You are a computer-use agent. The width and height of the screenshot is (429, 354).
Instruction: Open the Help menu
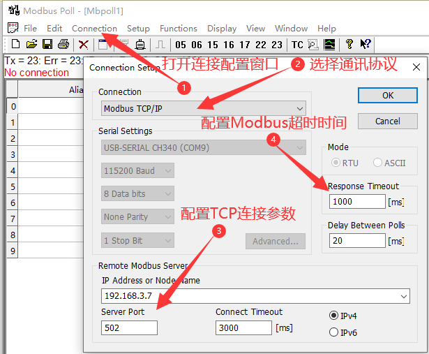point(326,29)
